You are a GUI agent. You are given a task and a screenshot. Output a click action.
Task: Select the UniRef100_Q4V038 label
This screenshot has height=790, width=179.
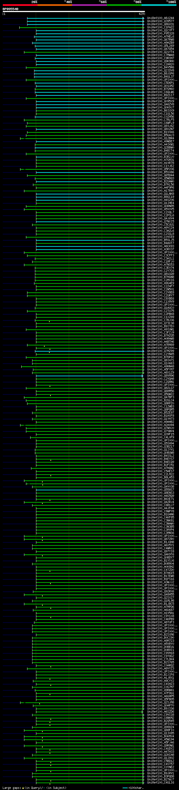(x=160, y=487)
